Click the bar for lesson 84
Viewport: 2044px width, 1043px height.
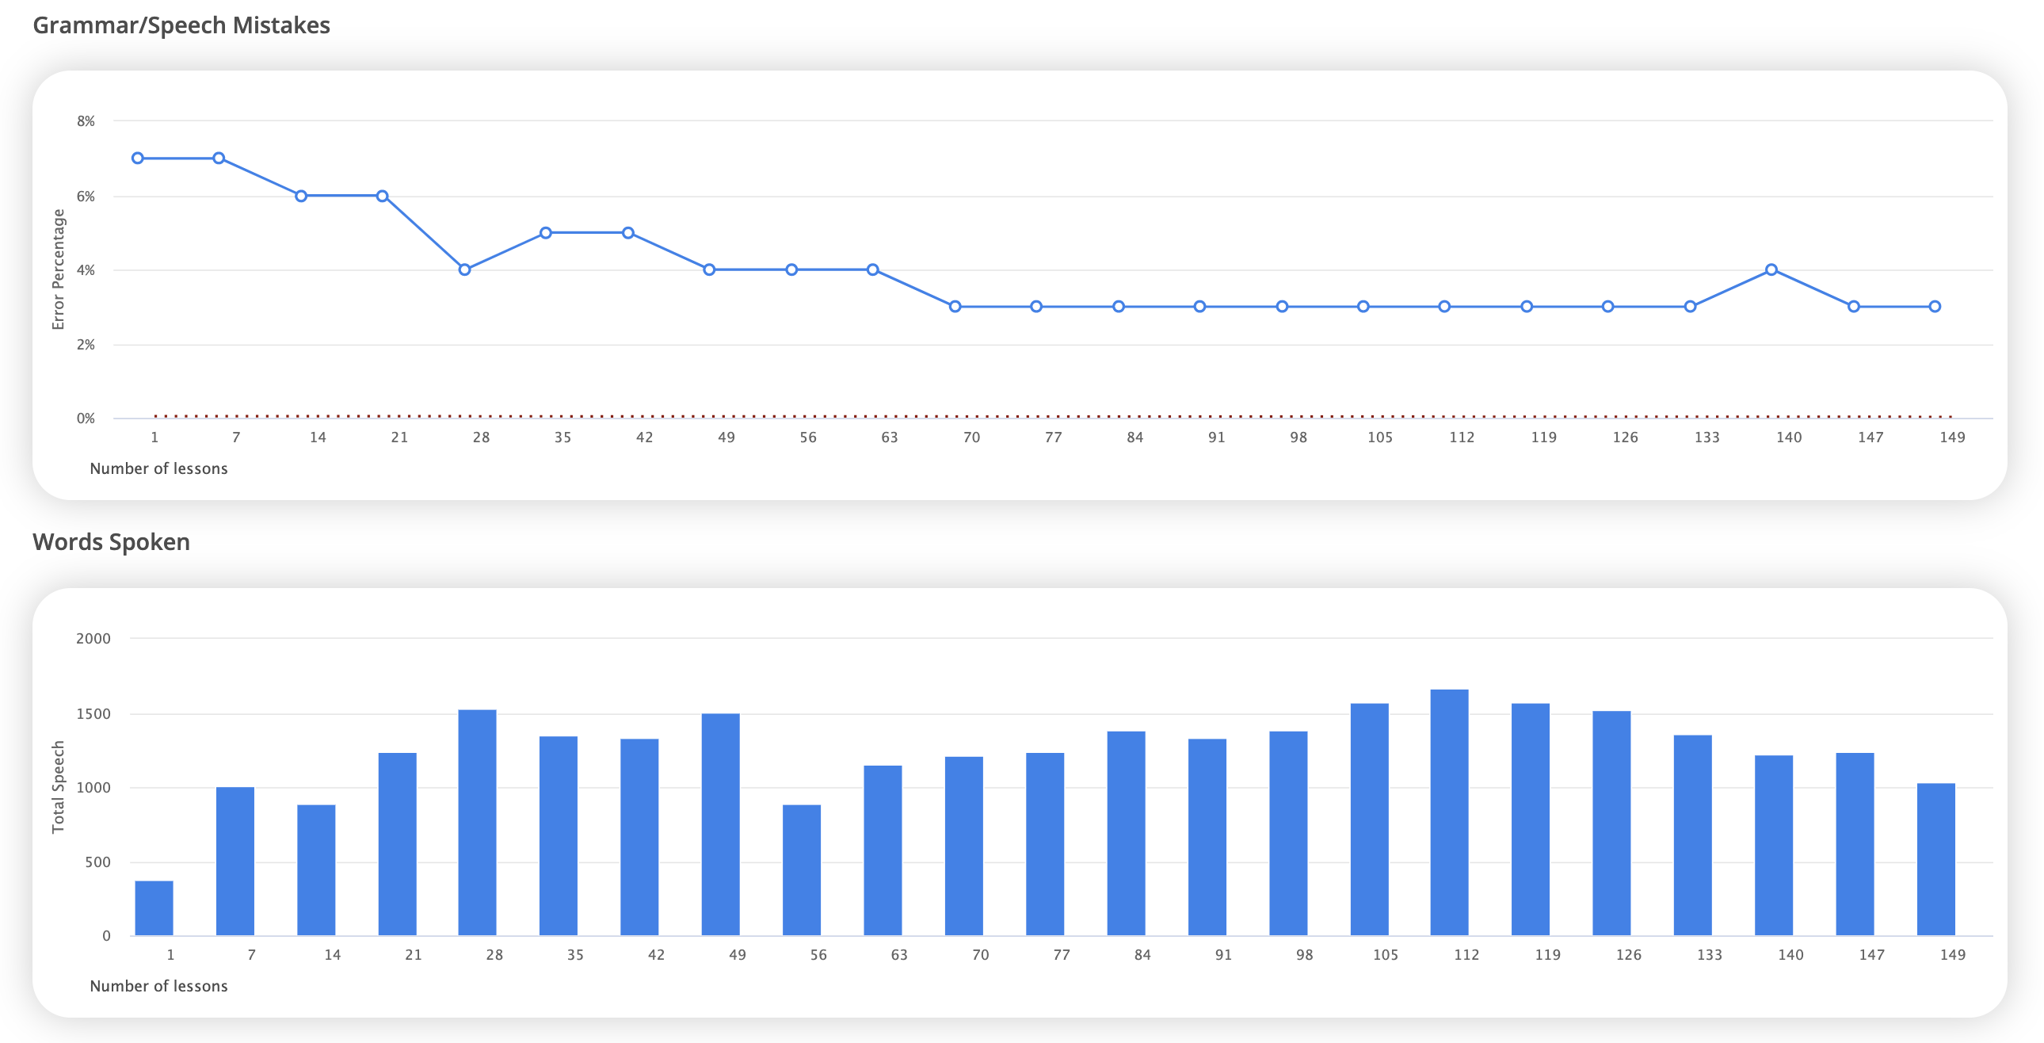tap(1126, 834)
